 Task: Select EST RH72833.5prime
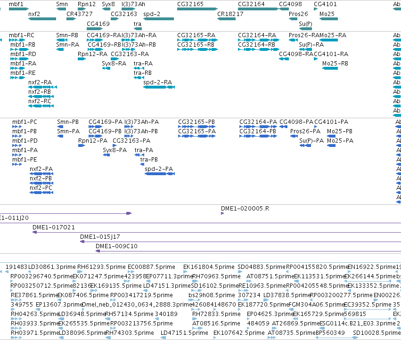coord(216,314)
